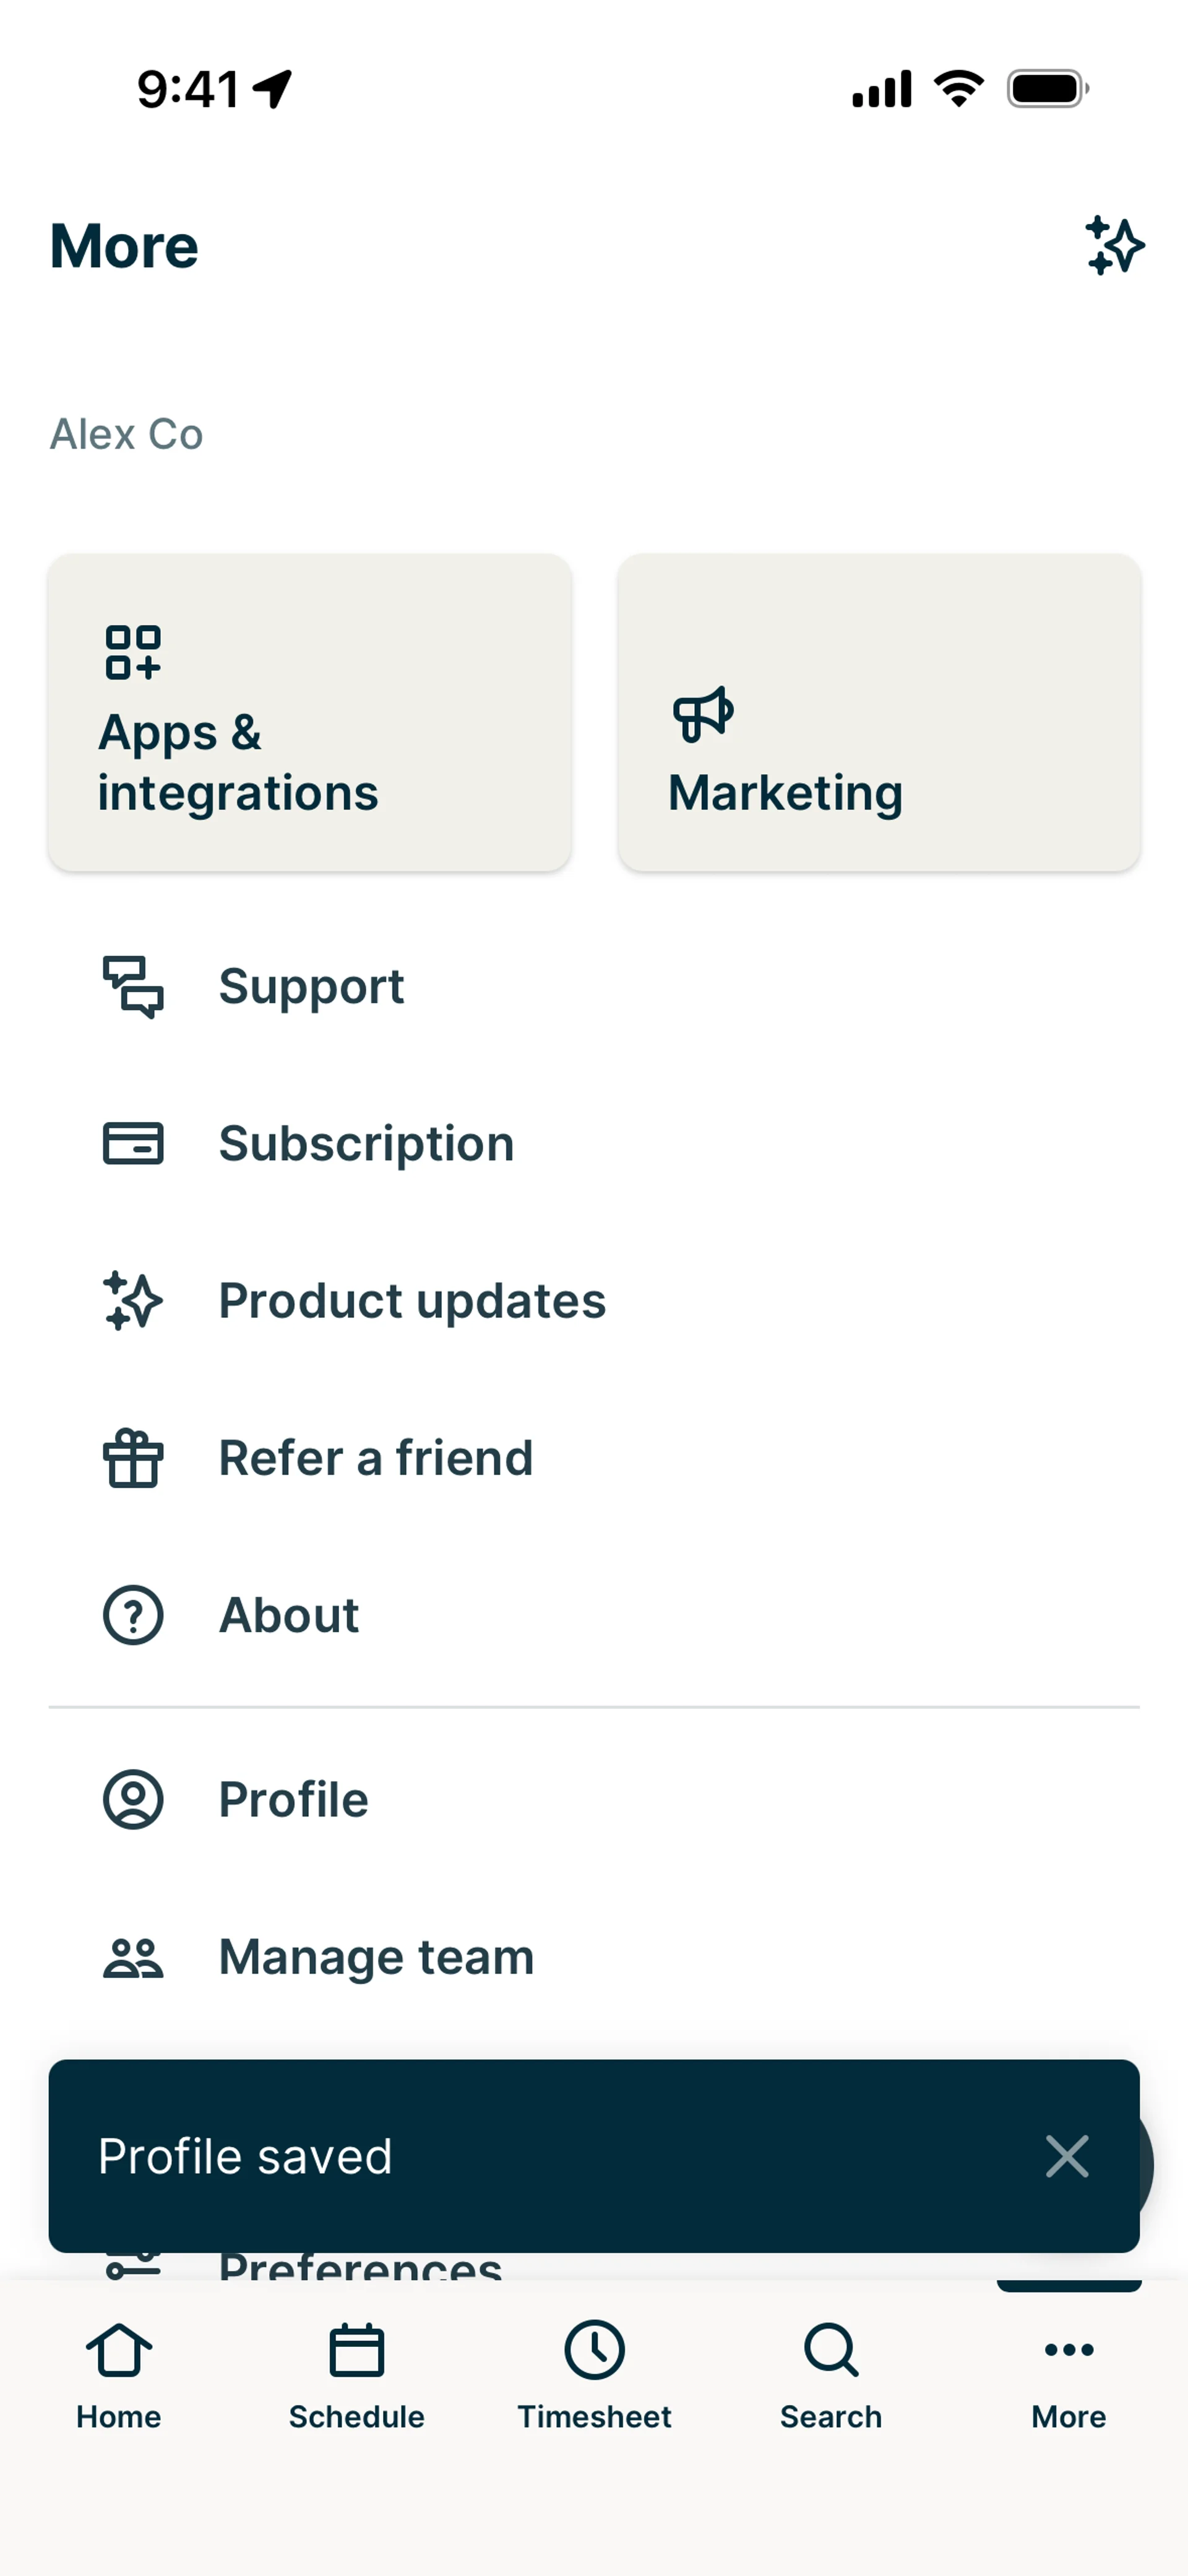
Task: Open the Subscription menu item
Action: click(x=366, y=1143)
